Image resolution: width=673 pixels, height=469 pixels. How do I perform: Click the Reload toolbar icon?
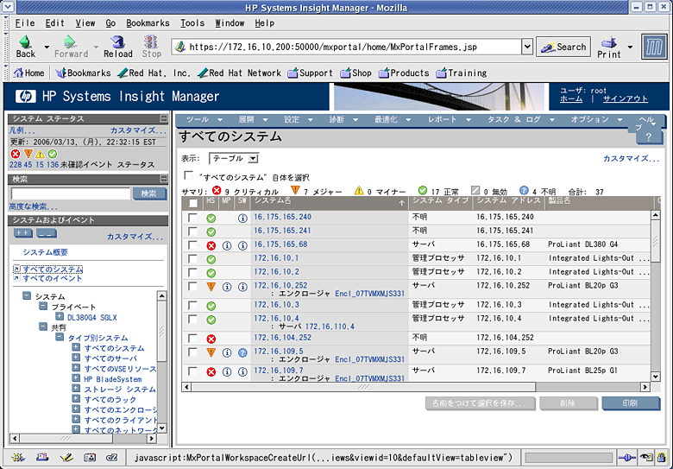pyautogui.click(x=117, y=41)
